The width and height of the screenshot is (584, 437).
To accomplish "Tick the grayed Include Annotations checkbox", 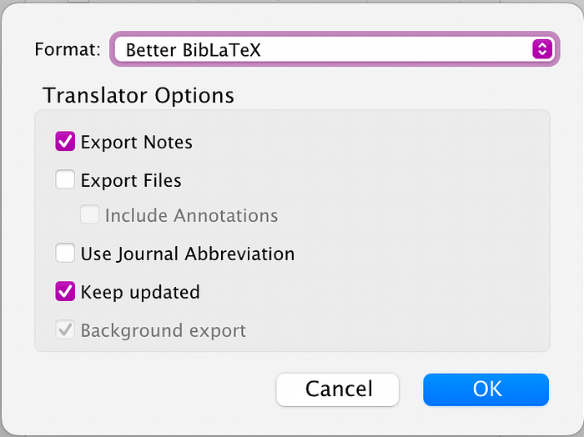I will tap(90, 214).
